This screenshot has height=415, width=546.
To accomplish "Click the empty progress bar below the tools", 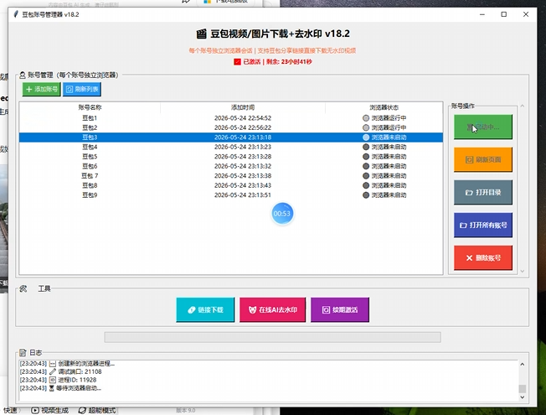I will tap(273, 337).
